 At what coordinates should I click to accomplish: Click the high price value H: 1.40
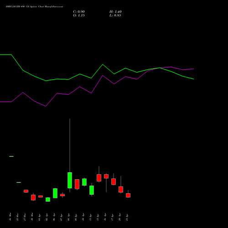click(115, 12)
